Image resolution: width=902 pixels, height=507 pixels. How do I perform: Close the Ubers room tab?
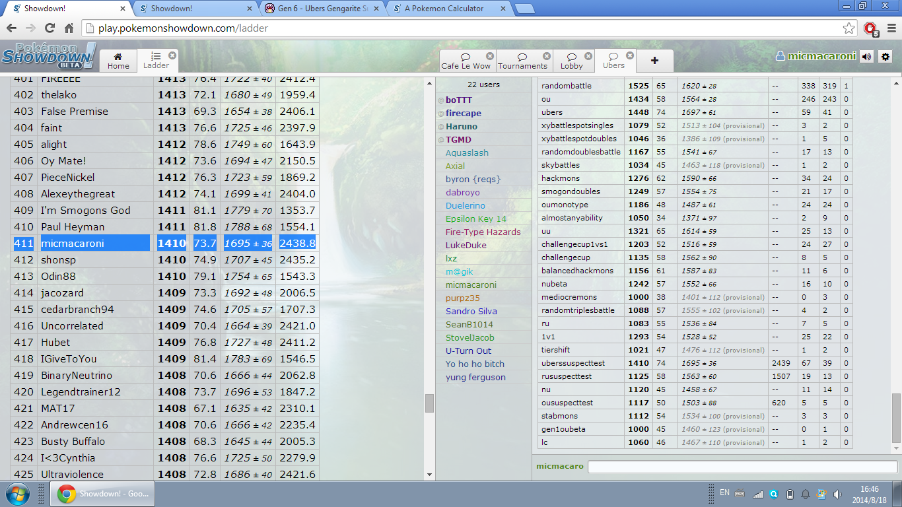(x=630, y=55)
